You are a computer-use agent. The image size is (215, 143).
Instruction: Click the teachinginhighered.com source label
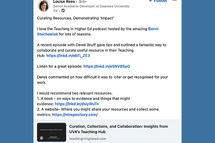(x=87, y=138)
